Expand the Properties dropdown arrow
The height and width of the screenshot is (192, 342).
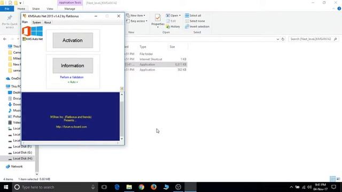pyautogui.click(x=158, y=27)
